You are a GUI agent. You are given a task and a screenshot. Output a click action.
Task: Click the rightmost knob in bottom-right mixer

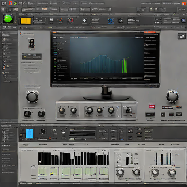point(172,172)
